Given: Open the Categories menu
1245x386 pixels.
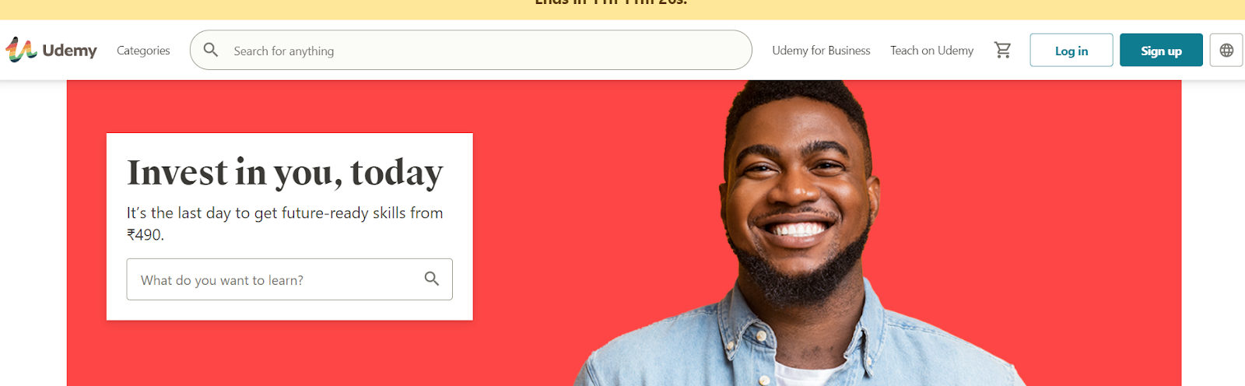Looking at the screenshot, I should 143,51.
